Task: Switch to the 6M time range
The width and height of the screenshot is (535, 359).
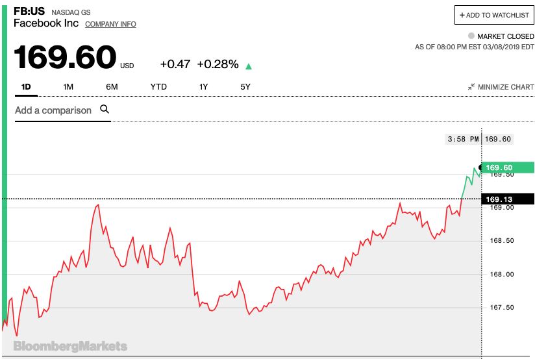Action: pos(112,86)
